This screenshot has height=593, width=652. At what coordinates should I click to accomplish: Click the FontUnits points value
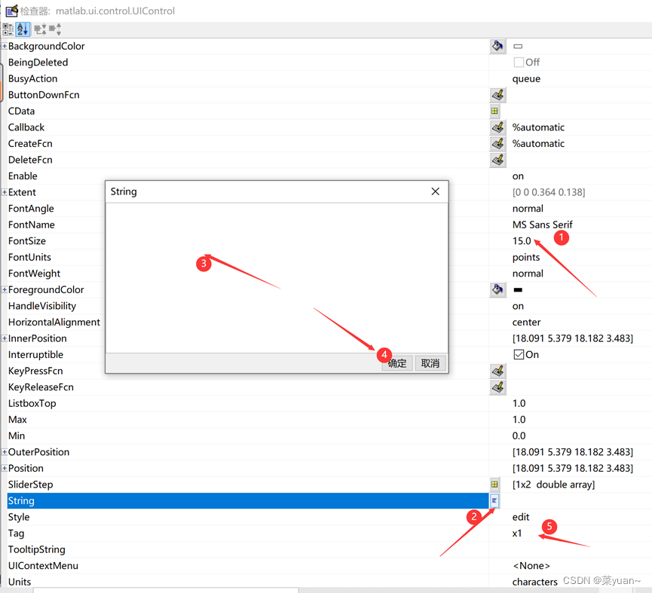(526, 257)
